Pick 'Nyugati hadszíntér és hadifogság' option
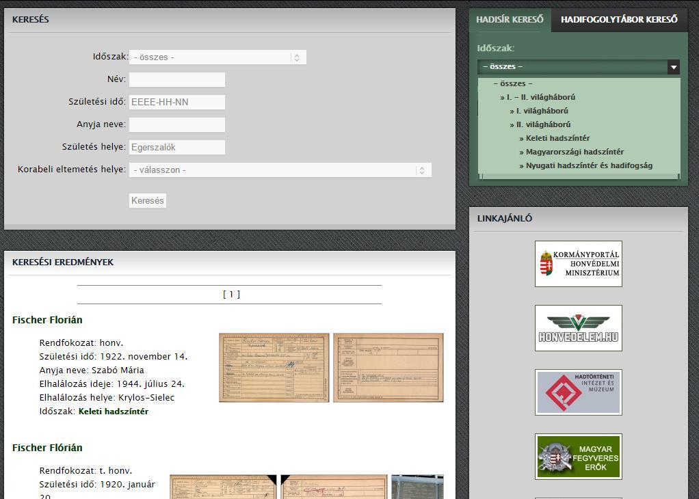 [585, 165]
